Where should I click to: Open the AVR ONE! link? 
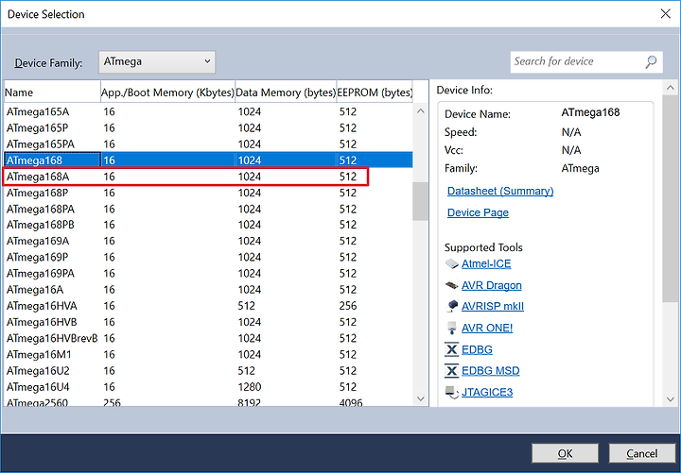487,328
